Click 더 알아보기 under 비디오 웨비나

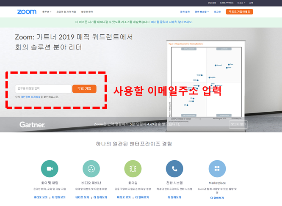pos(100,198)
